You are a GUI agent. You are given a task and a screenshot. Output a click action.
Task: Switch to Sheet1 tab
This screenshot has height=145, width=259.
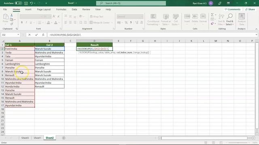pyautogui.click(x=37, y=138)
